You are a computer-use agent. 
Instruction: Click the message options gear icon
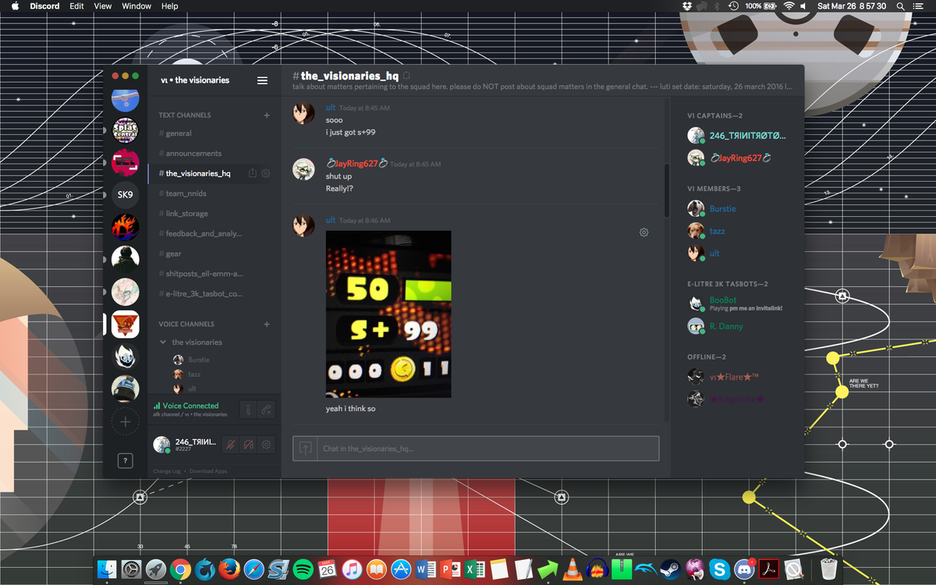[643, 232]
